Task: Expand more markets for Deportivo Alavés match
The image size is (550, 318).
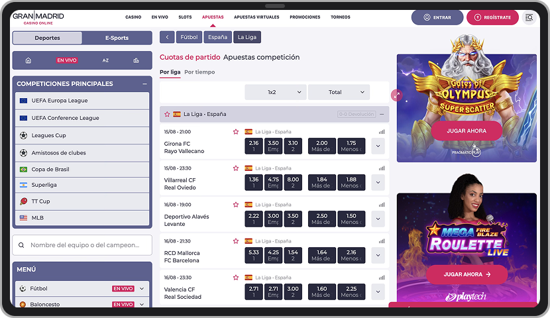Action: (378, 219)
